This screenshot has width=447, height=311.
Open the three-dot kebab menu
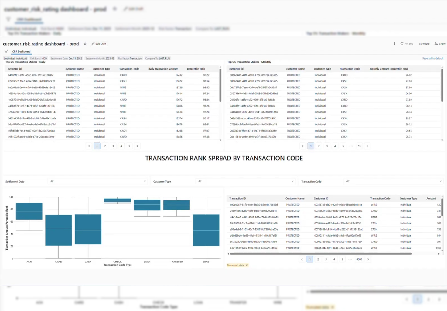[394, 44]
